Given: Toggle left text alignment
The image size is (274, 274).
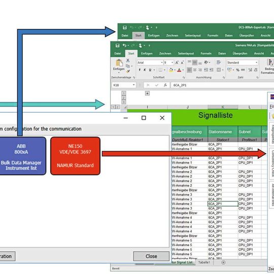Looking at the screenshot, I should pos(189,70).
